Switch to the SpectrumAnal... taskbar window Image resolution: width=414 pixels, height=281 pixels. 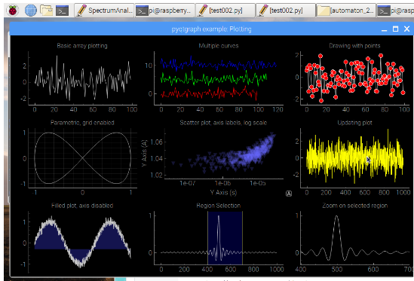[104, 11]
